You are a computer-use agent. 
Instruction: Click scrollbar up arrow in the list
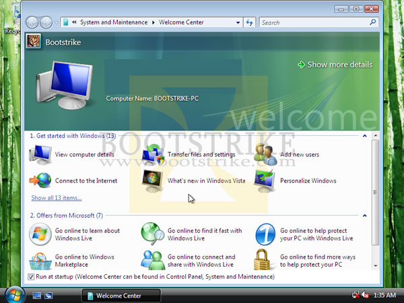click(376, 135)
